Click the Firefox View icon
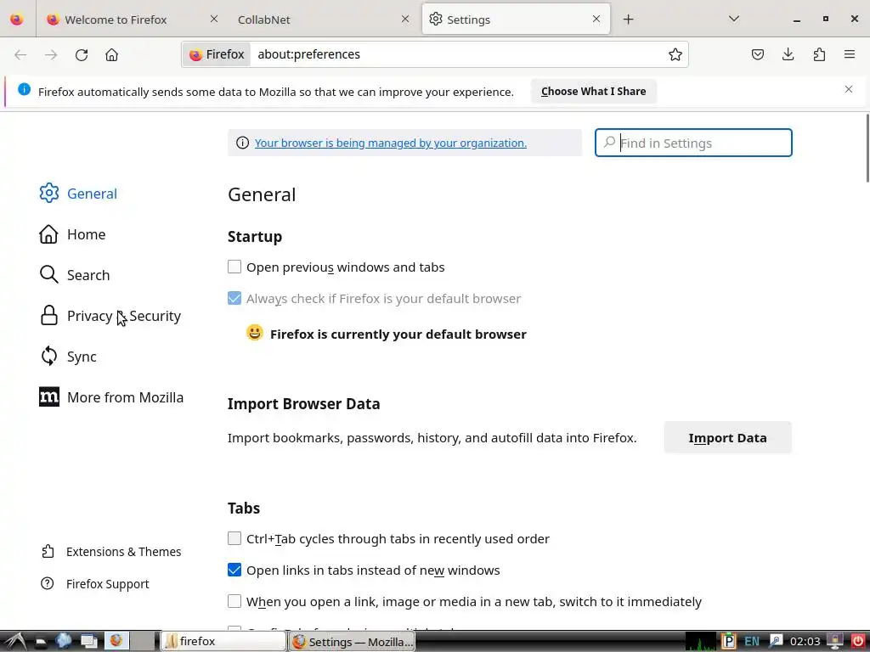The image size is (870, 652). click(17, 20)
